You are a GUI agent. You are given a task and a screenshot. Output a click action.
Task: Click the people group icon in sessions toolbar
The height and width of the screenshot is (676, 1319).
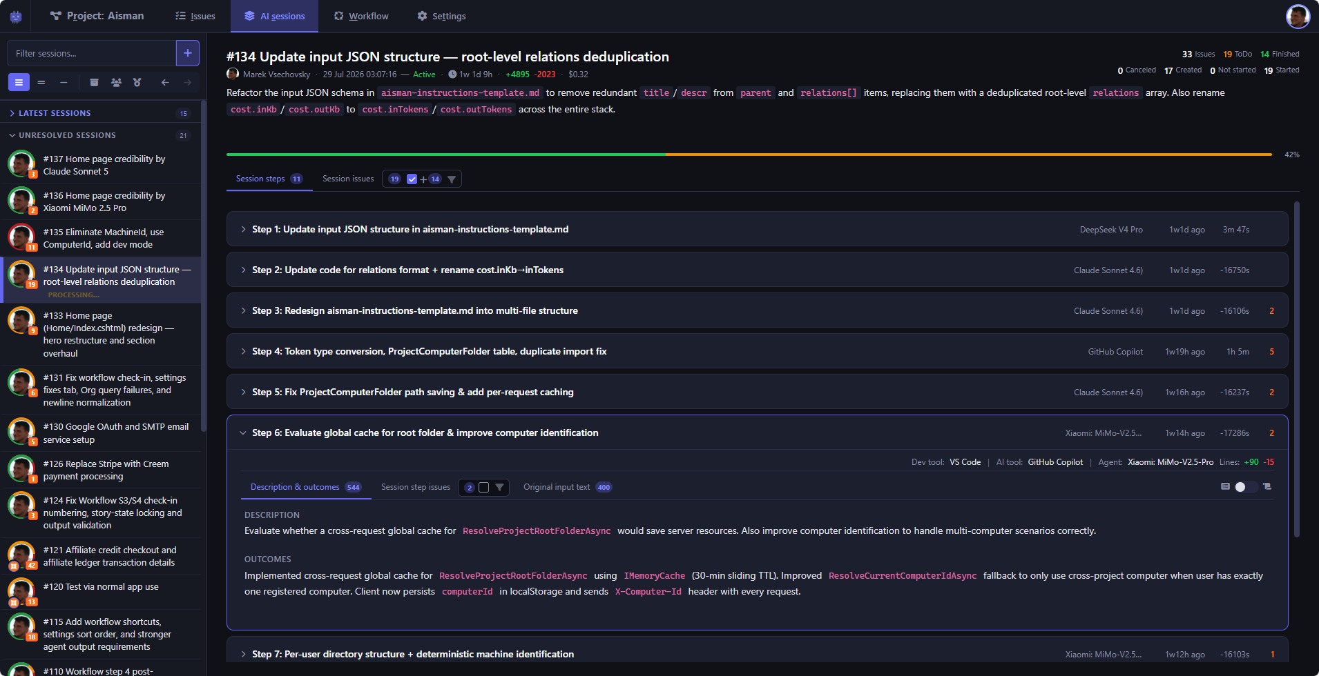116,83
